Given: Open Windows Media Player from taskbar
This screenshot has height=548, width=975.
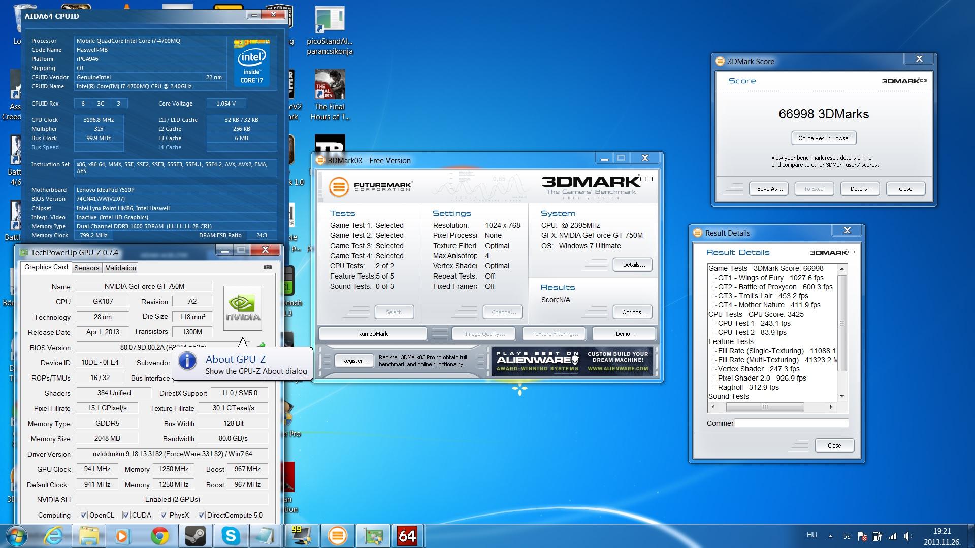Looking at the screenshot, I should pos(122,536).
